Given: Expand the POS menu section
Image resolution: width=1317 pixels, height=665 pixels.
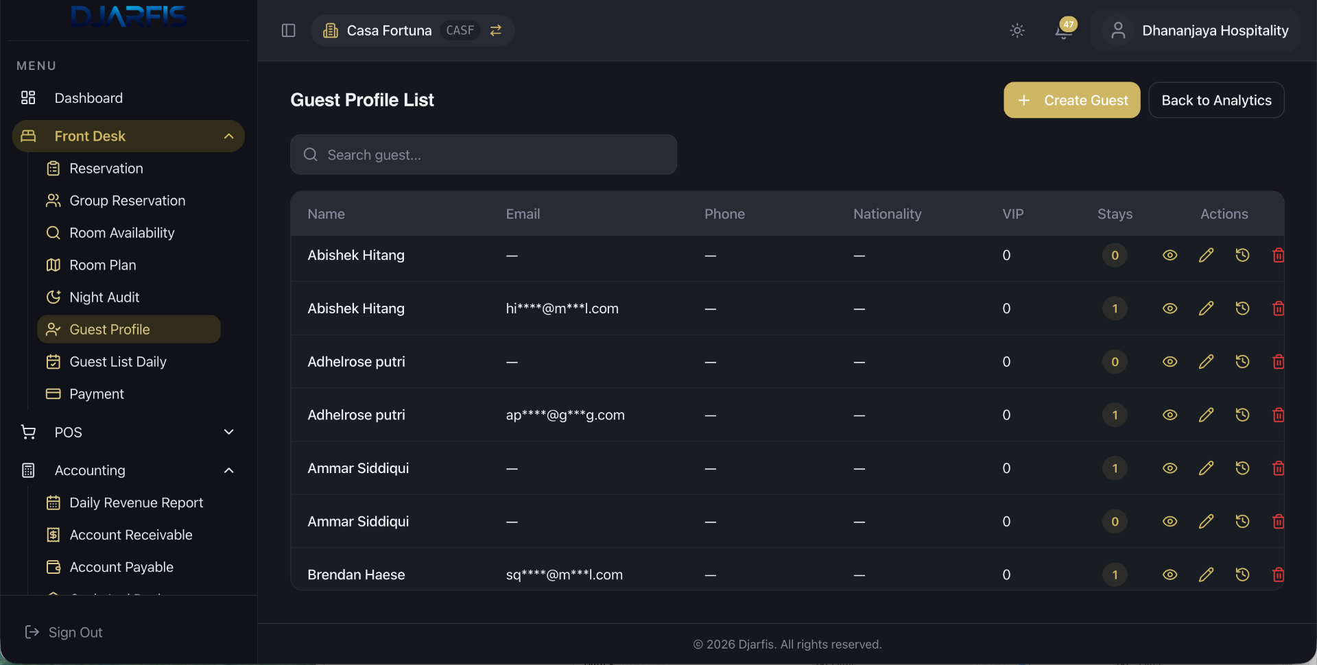Looking at the screenshot, I should click(229, 432).
